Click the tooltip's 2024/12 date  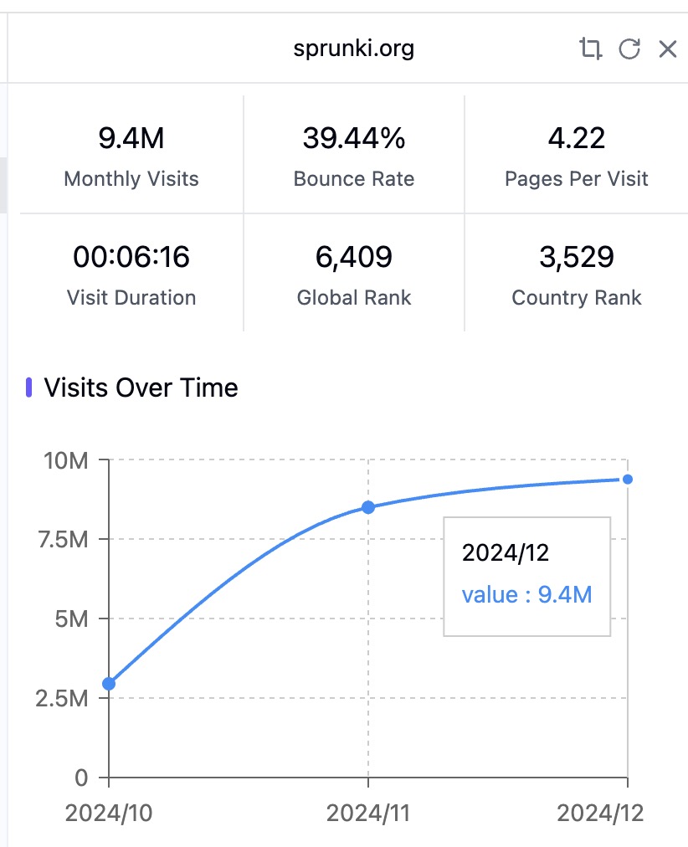506,552
